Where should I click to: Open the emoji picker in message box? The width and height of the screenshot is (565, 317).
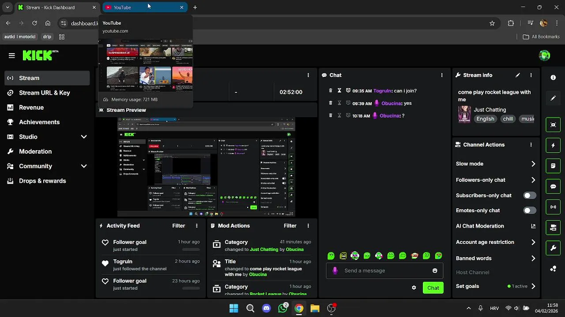click(x=435, y=271)
